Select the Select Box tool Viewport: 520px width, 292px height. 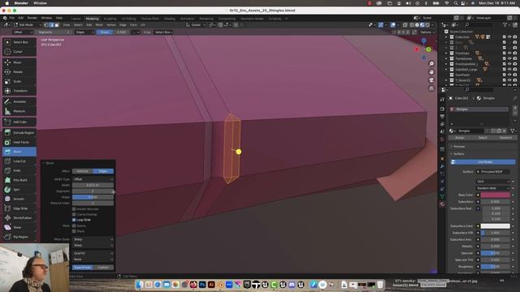point(19,42)
